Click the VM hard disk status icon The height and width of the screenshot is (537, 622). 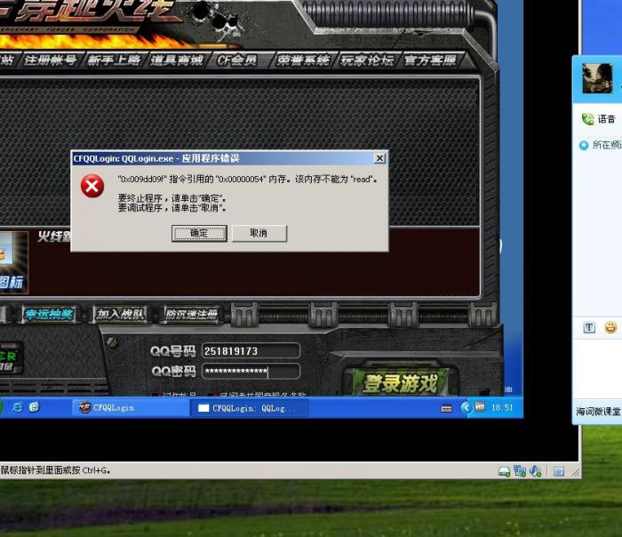(504, 471)
